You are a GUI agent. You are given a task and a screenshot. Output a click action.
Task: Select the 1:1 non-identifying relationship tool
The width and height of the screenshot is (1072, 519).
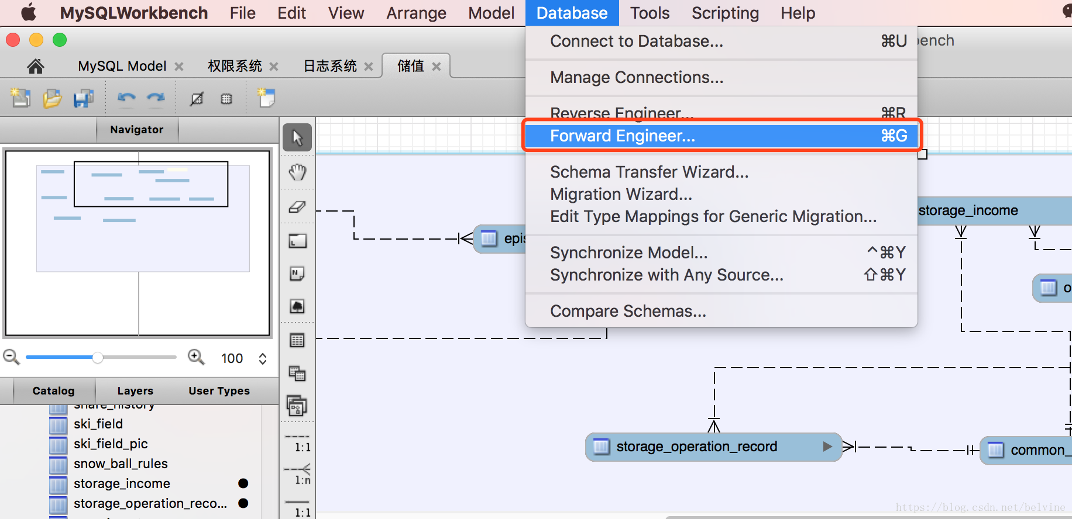point(297,442)
